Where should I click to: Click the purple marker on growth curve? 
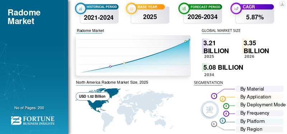pos(110,66)
